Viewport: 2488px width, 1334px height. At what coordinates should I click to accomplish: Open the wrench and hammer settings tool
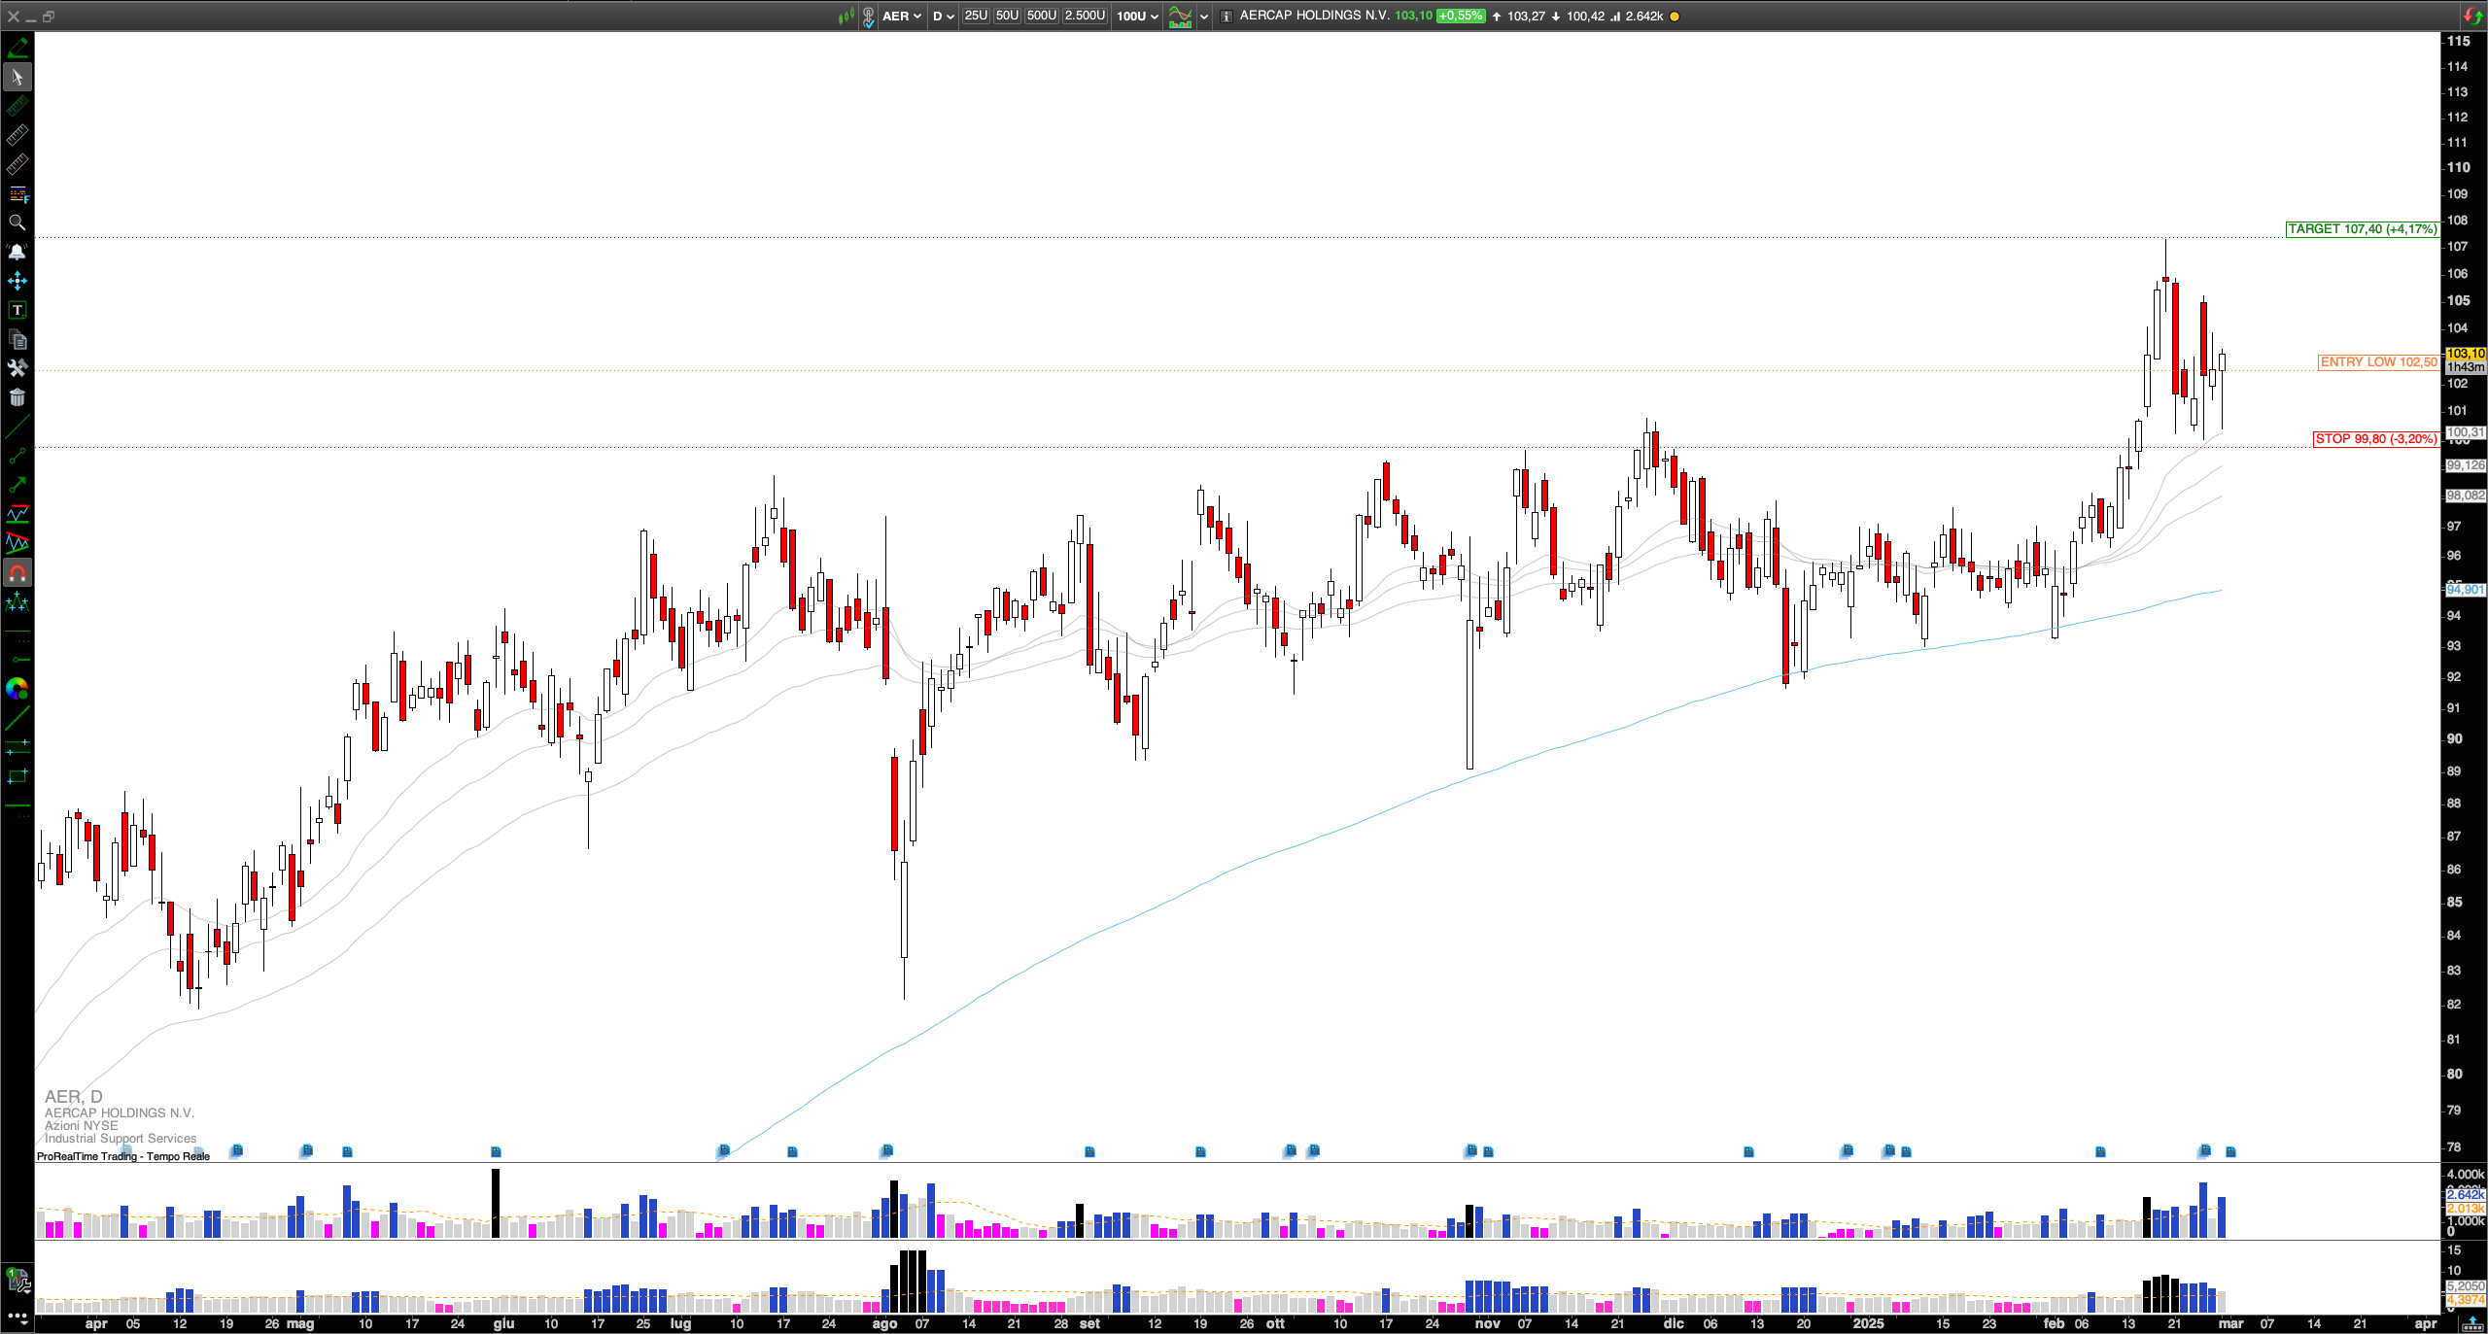pyautogui.click(x=17, y=368)
